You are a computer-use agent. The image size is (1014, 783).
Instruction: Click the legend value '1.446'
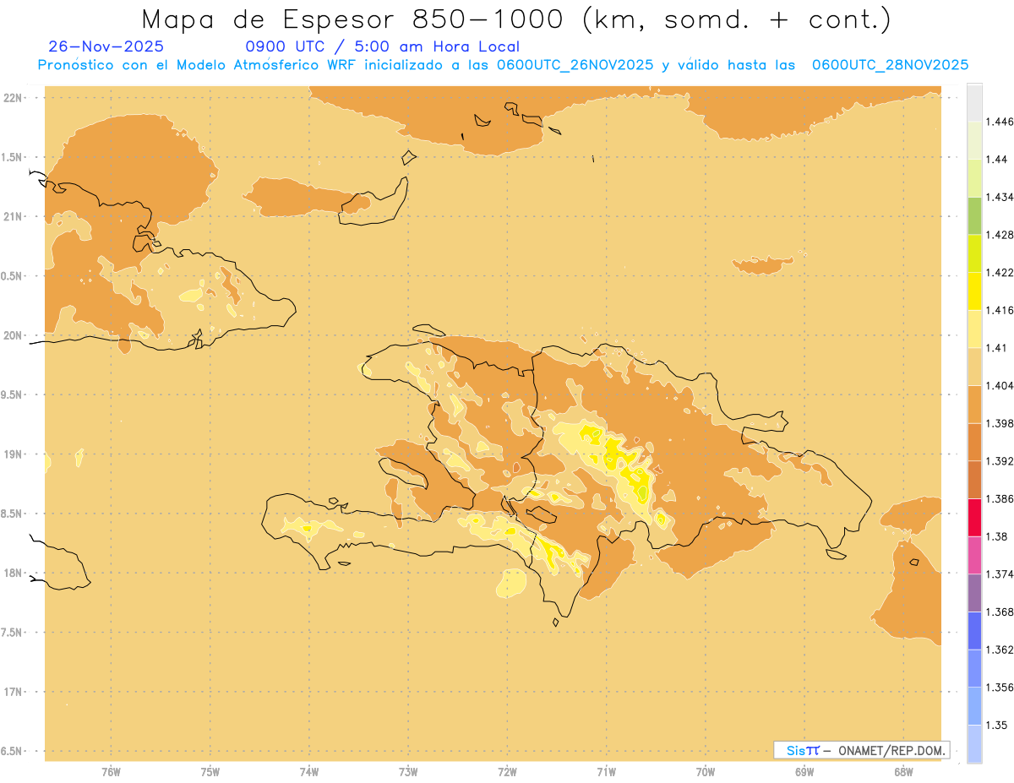pyautogui.click(x=1000, y=122)
